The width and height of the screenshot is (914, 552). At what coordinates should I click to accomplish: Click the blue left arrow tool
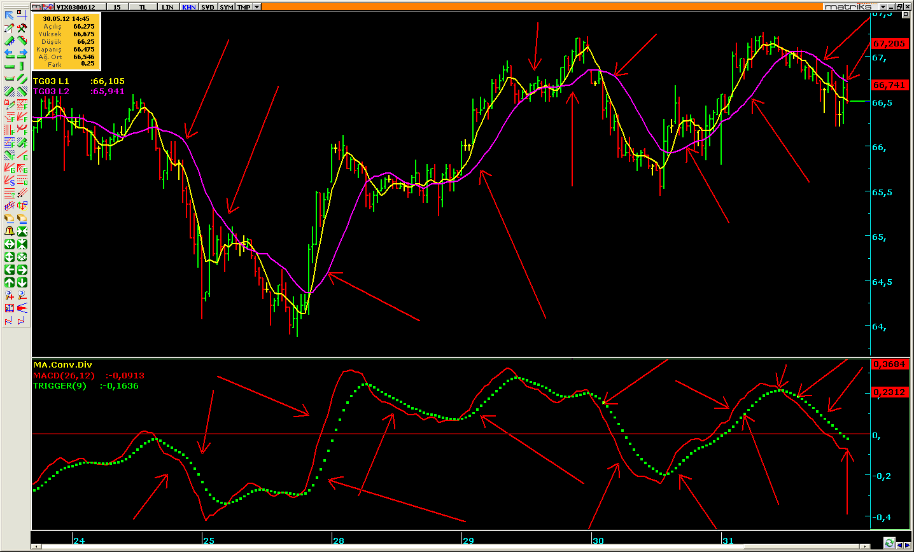[10, 53]
